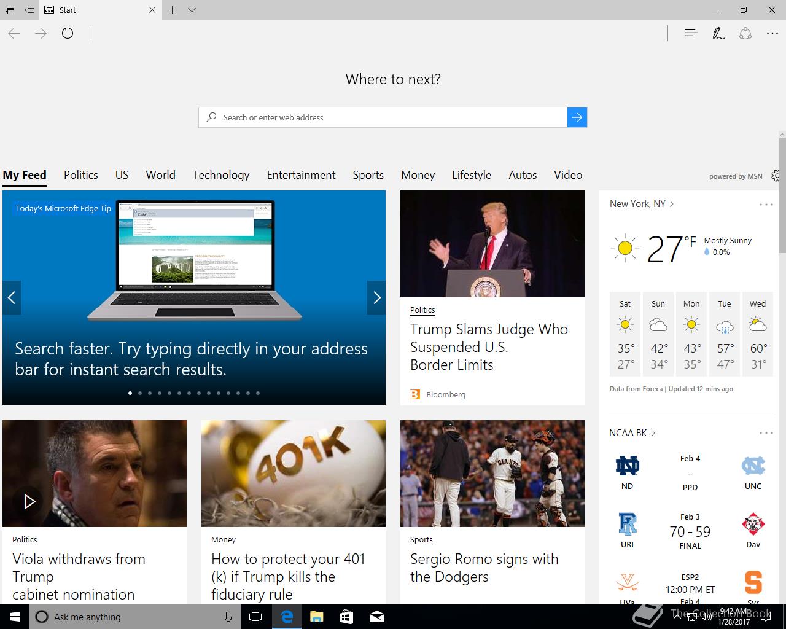Open the 70 - 59 FINAL game score
The image size is (786, 629).
[690, 532]
